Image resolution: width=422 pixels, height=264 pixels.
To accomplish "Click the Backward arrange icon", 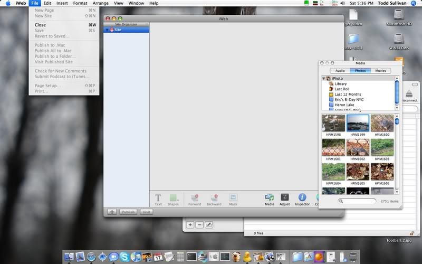I will click(x=214, y=200).
